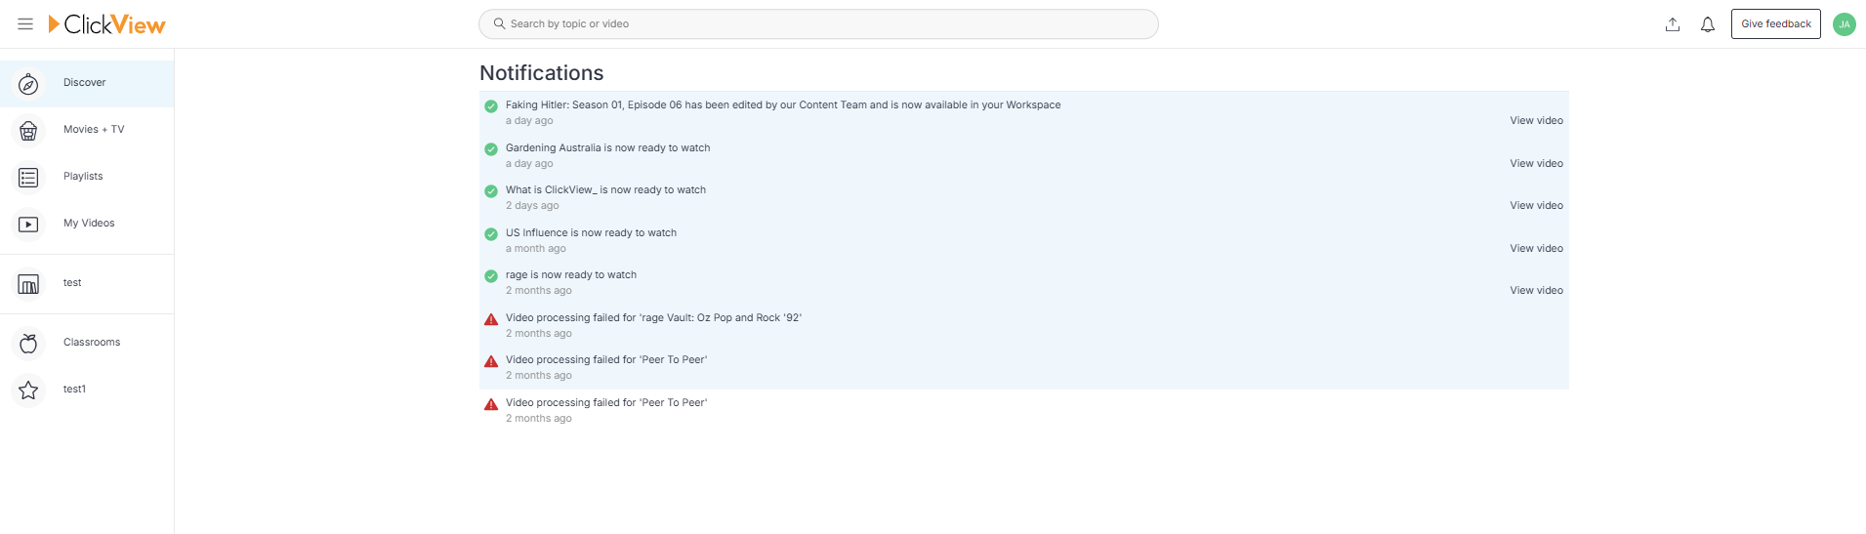Click the Discover compass icon
The height and width of the screenshot is (534, 1866).
click(x=29, y=84)
